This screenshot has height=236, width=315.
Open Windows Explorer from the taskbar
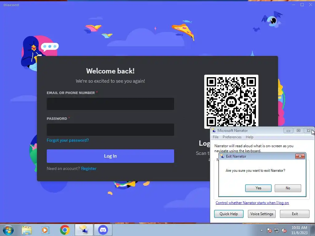tap(27, 230)
